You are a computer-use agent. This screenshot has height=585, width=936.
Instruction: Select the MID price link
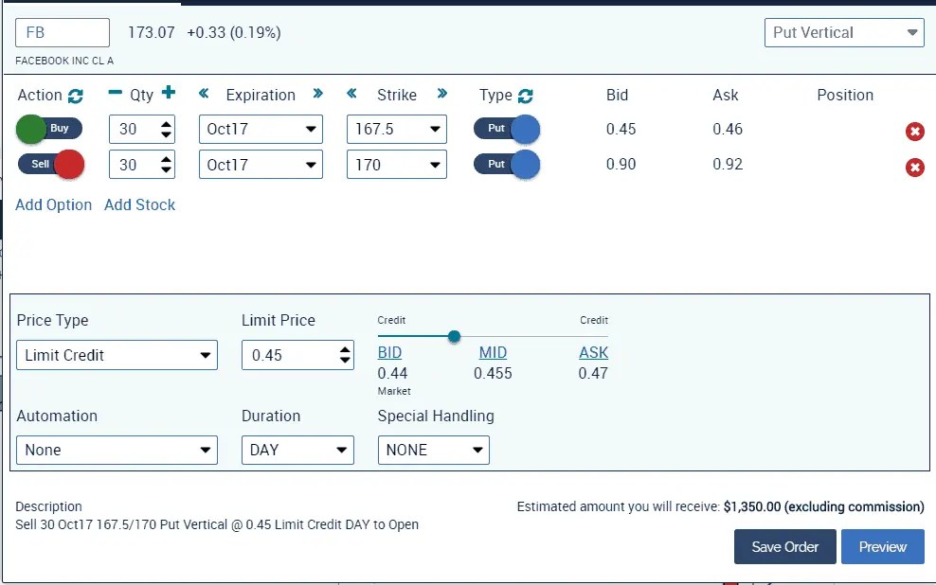tap(492, 353)
